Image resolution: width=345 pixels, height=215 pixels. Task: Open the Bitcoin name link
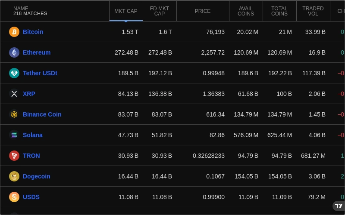pos(33,32)
